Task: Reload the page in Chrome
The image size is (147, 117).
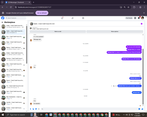Action: pos(11,7)
